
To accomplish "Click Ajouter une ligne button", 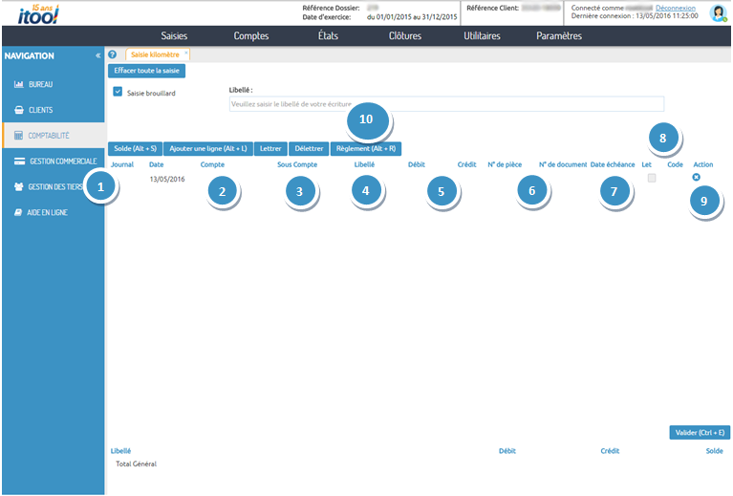I will 207,149.
